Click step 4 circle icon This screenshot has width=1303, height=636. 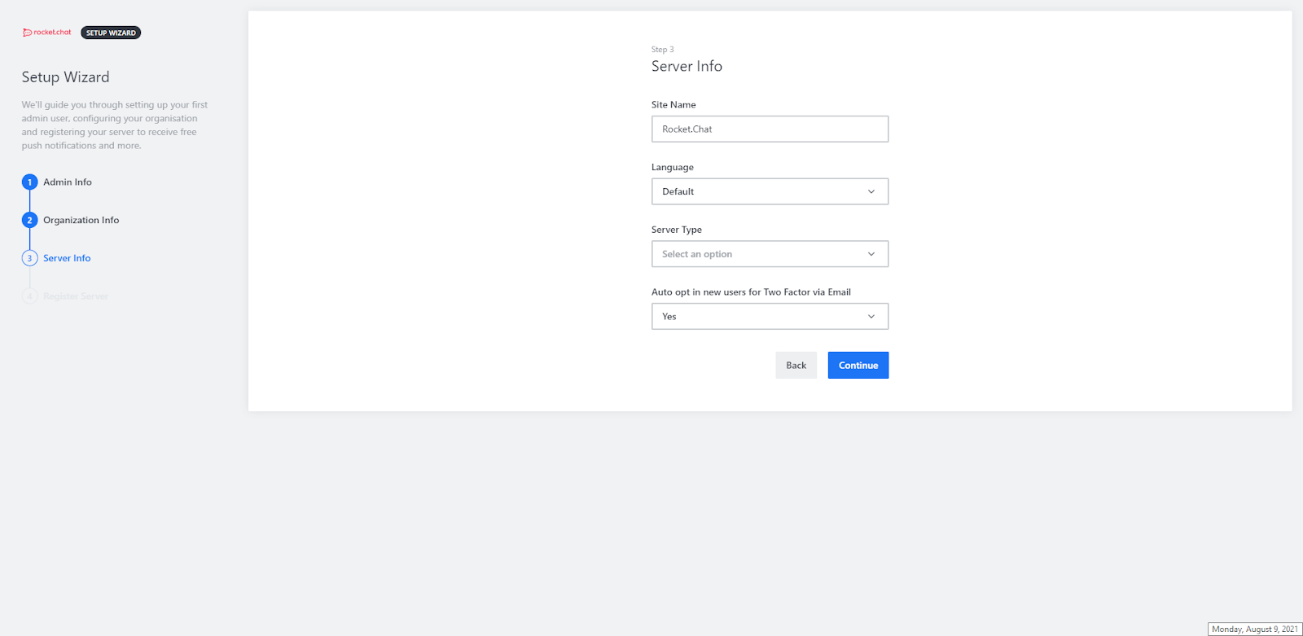30,296
